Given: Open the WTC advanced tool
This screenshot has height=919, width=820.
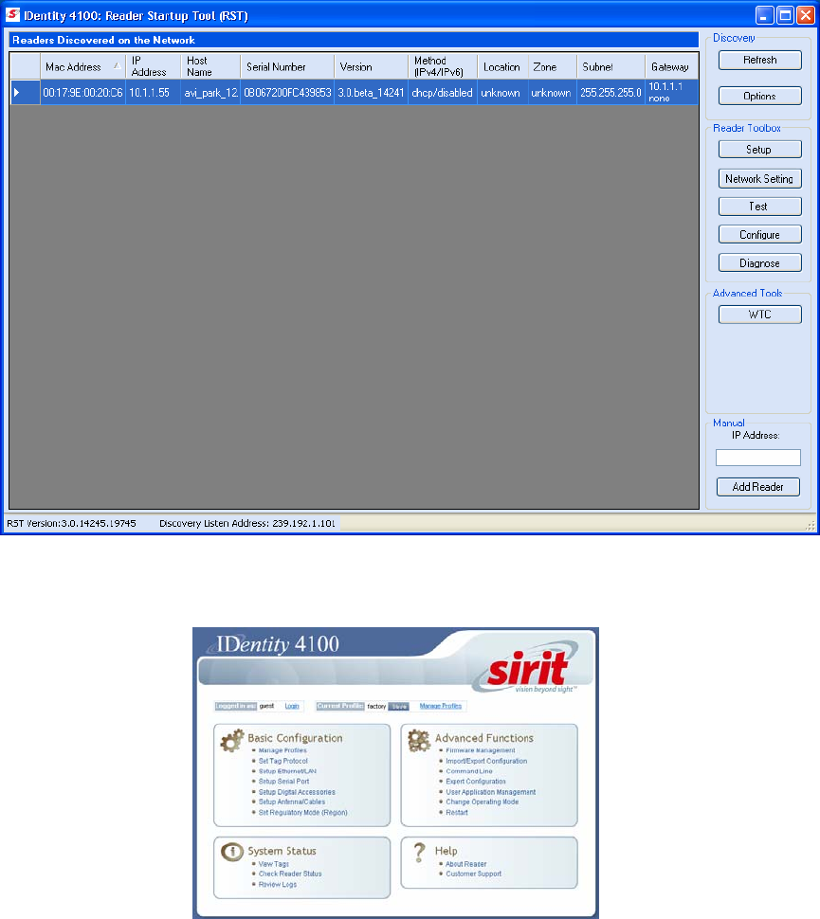Looking at the screenshot, I should (759, 315).
